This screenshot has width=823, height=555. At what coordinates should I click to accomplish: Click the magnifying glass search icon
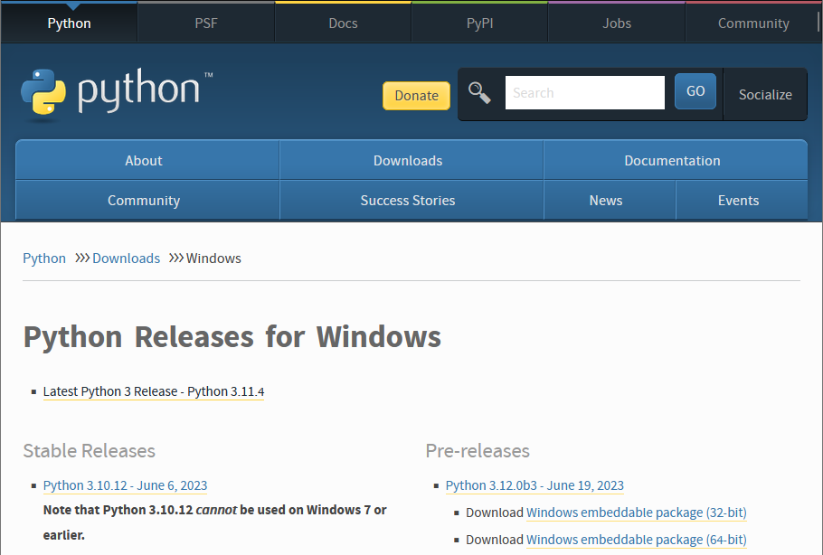[479, 93]
